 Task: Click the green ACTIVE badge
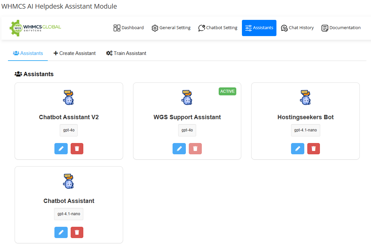(227, 91)
